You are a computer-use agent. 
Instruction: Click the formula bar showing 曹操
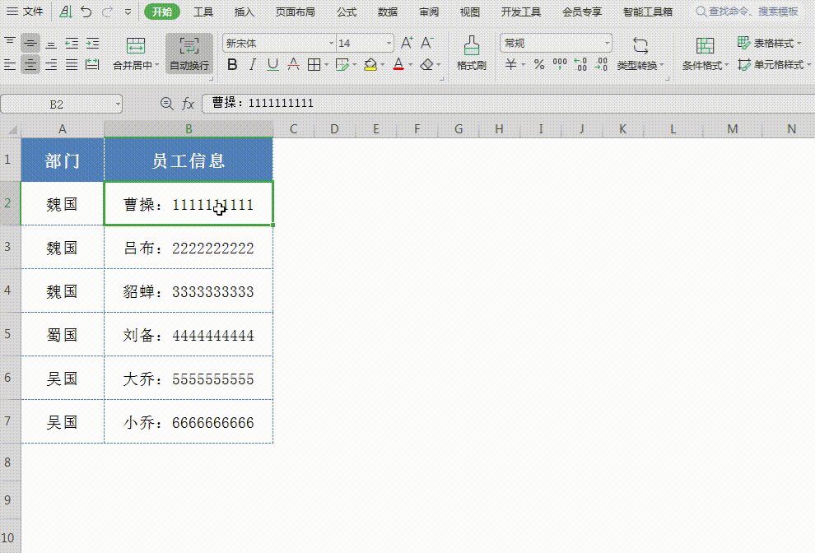[x=508, y=104]
